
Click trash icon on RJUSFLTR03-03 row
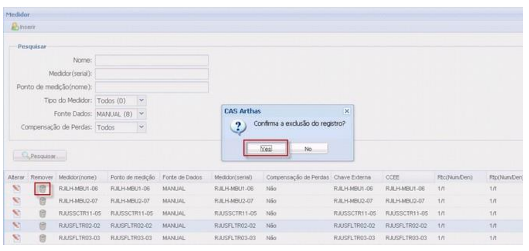coord(43,238)
